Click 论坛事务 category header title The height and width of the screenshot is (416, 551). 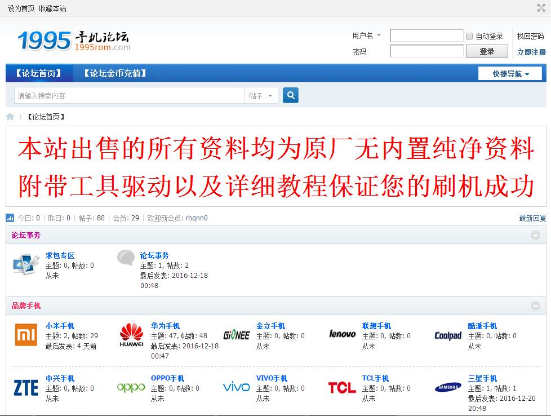26,235
